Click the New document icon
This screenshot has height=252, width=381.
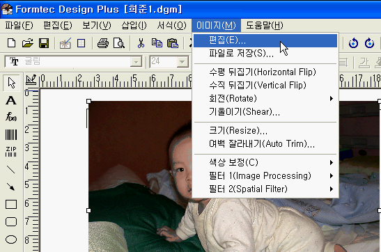click(x=11, y=43)
